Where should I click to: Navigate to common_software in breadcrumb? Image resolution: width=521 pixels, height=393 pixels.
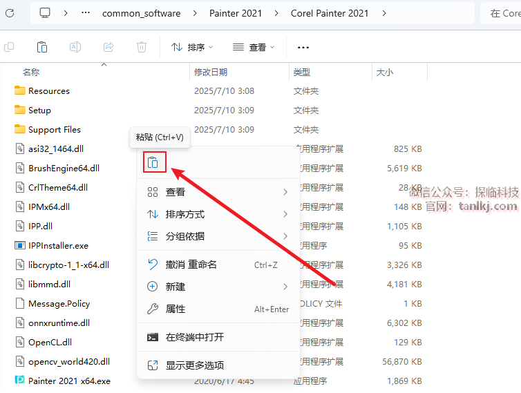(x=141, y=13)
